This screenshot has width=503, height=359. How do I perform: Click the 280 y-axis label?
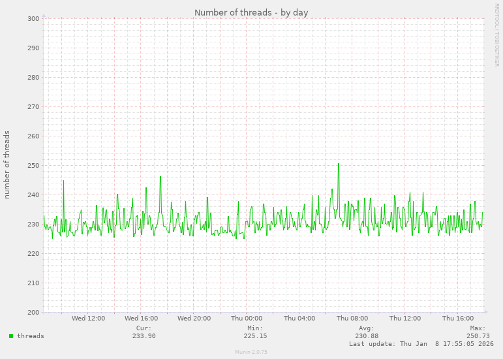(x=33, y=77)
